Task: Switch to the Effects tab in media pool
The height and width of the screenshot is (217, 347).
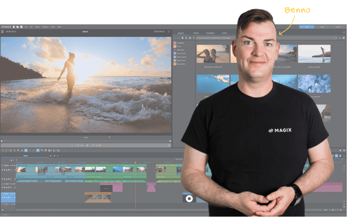Action: [196, 33]
